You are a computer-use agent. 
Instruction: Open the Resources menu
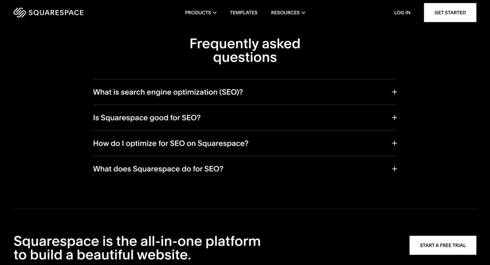click(285, 12)
